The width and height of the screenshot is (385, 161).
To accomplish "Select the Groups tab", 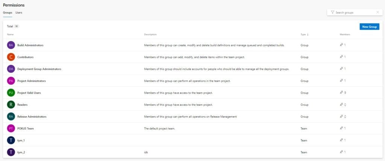I will pos(8,12).
